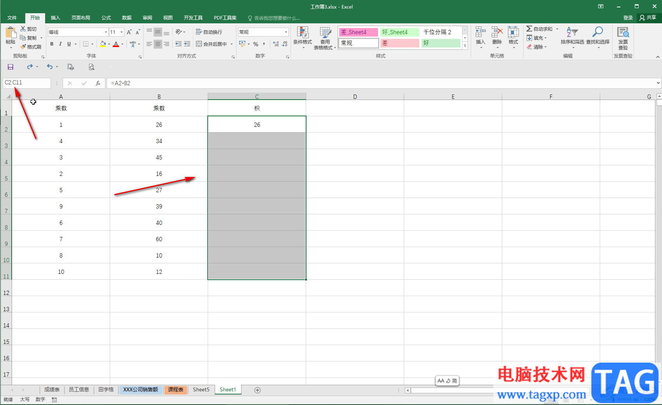
Task: Switch to the 公式 Formulas tab
Action: tap(106, 18)
